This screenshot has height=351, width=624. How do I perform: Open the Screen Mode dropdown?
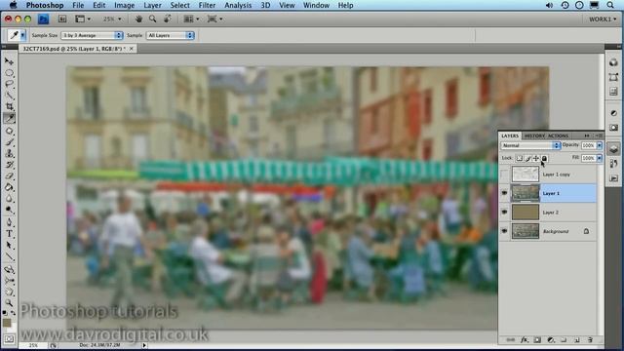click(x=214, y=19)
